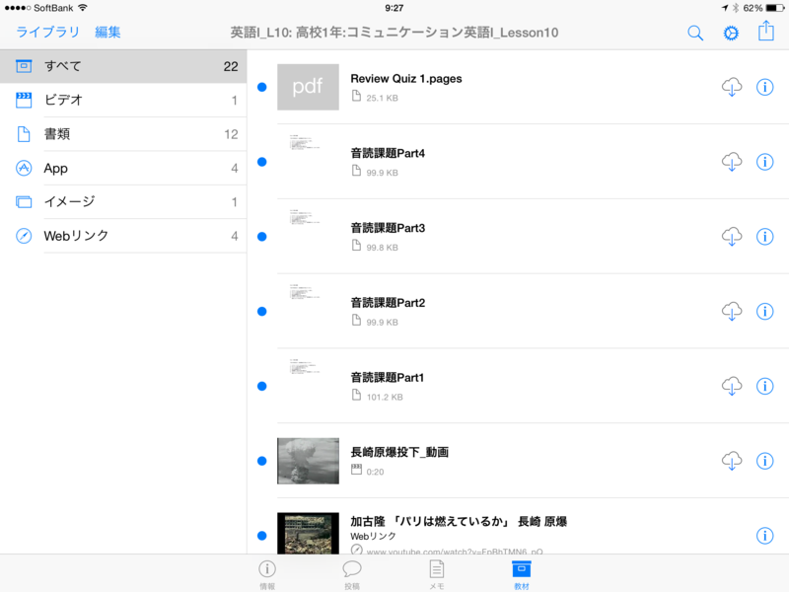Show info for 長崎原爆投下_動画
The height and width of the screenshot is (592, 789).
point(764,461)
